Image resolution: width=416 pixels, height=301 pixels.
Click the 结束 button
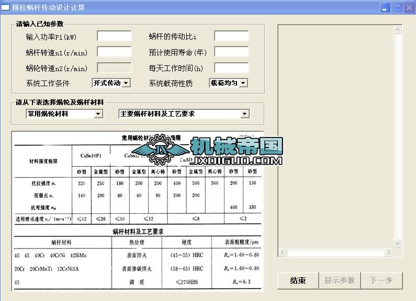[298, 280]
